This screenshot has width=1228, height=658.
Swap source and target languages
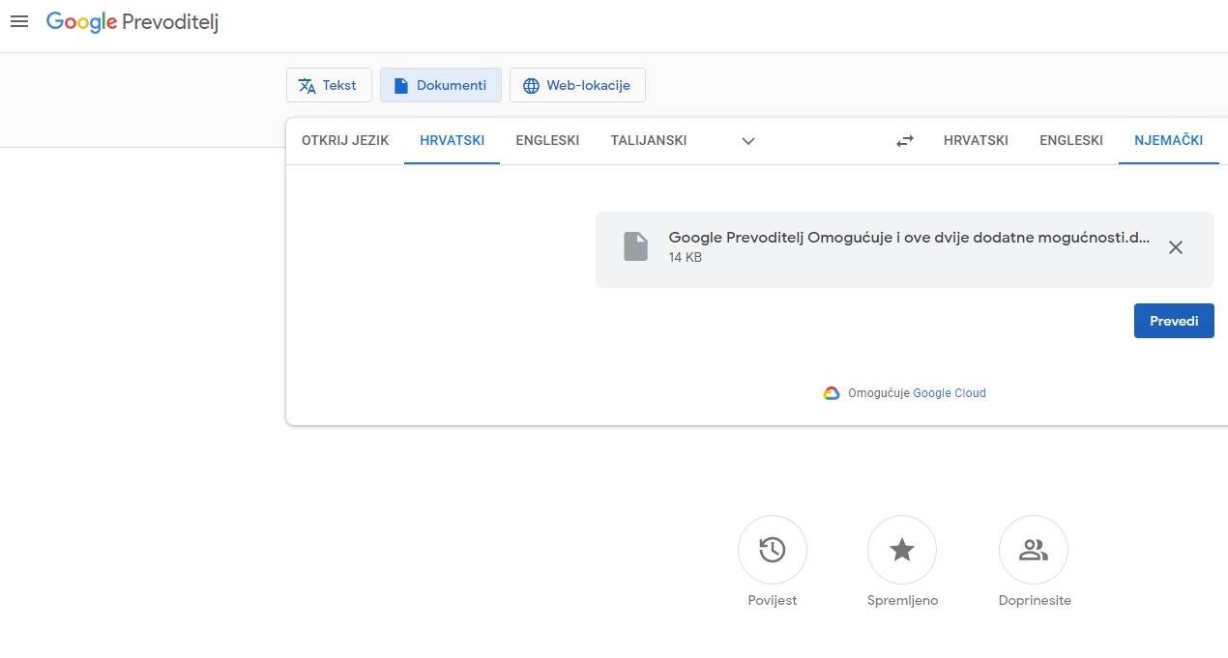(904, 141)
